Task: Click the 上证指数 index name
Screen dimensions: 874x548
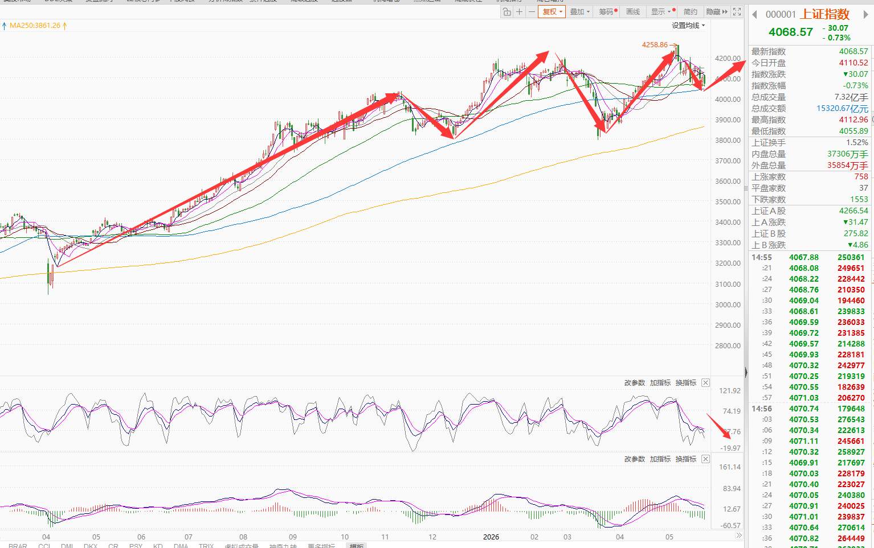Action: [825, 14]
